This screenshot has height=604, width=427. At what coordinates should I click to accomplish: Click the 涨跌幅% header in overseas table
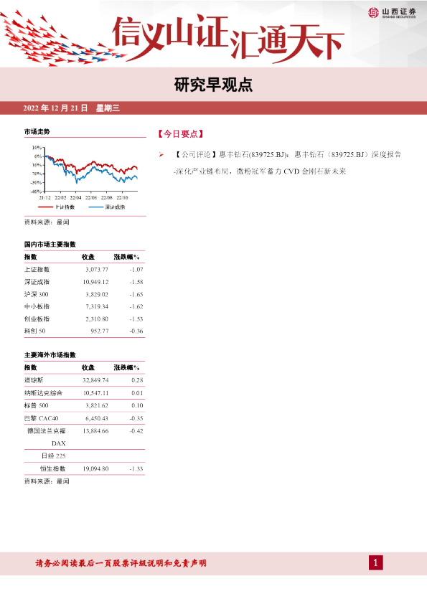click(x=126, y=367)
